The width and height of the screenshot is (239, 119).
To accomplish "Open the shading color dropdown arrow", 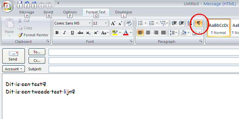I will tap(189, 33).
